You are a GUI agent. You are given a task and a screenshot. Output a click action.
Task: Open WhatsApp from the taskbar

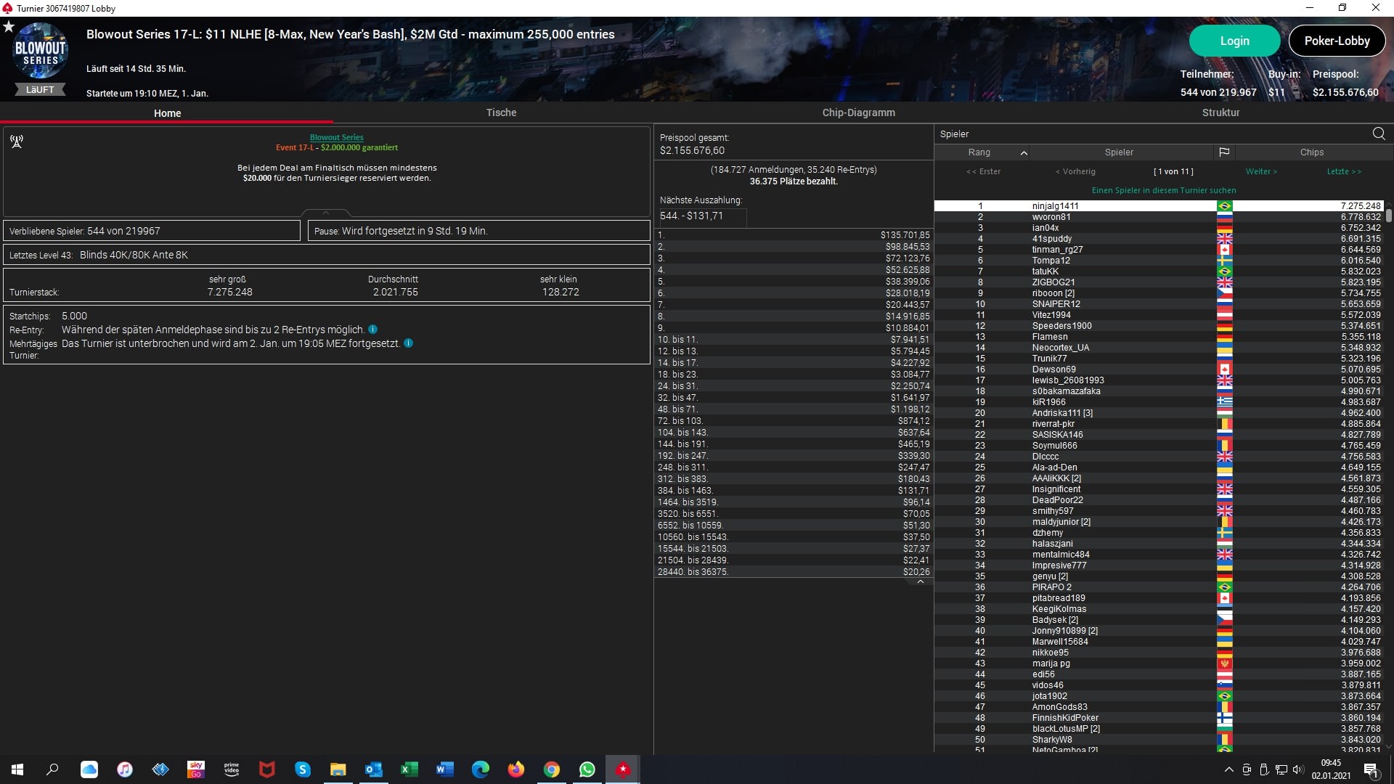click(587, 769)
